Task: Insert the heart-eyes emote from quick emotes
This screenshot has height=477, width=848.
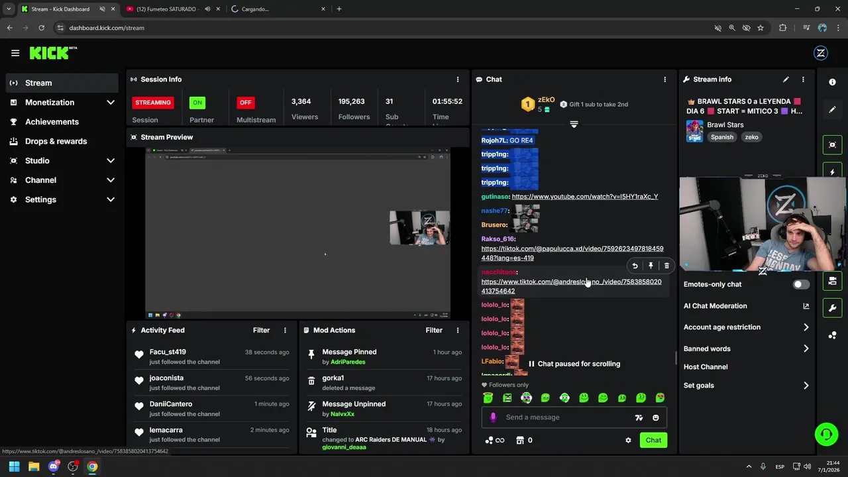Action: 660,398
